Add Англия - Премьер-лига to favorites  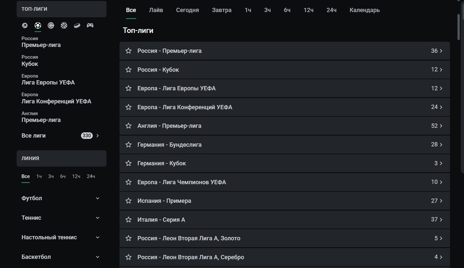click(129, 126)
